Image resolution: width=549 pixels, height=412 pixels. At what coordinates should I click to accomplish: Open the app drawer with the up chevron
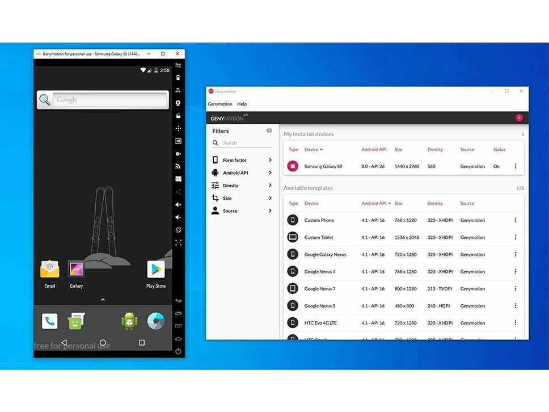coord(103,300)
